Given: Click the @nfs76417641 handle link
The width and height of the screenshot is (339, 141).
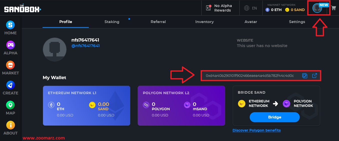Looking at the screenshot, I should 86,46.
